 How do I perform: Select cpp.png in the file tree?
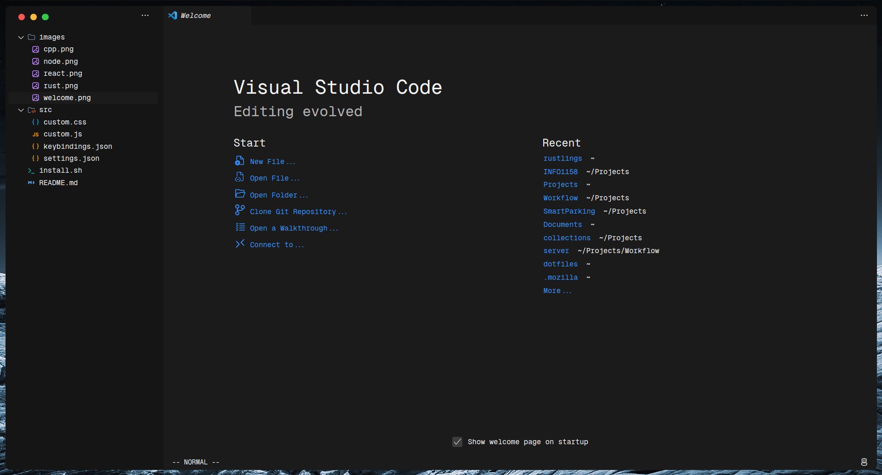[83, 49]
